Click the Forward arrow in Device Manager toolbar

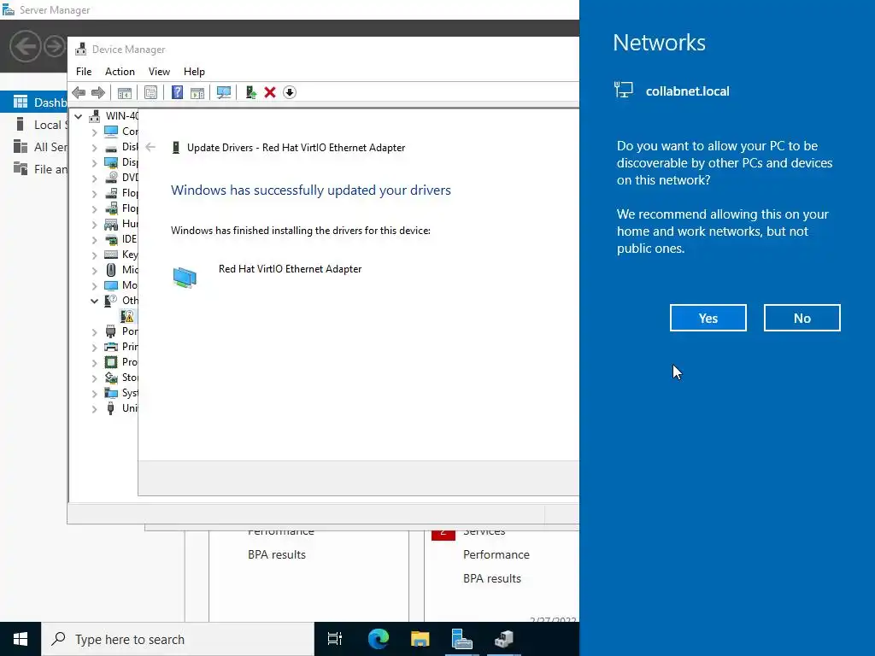point(98,92)
